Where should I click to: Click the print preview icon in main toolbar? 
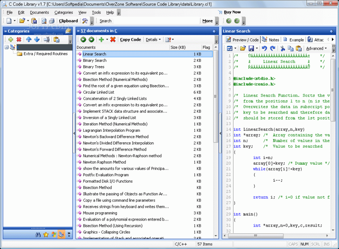click(x=44, y=21)
